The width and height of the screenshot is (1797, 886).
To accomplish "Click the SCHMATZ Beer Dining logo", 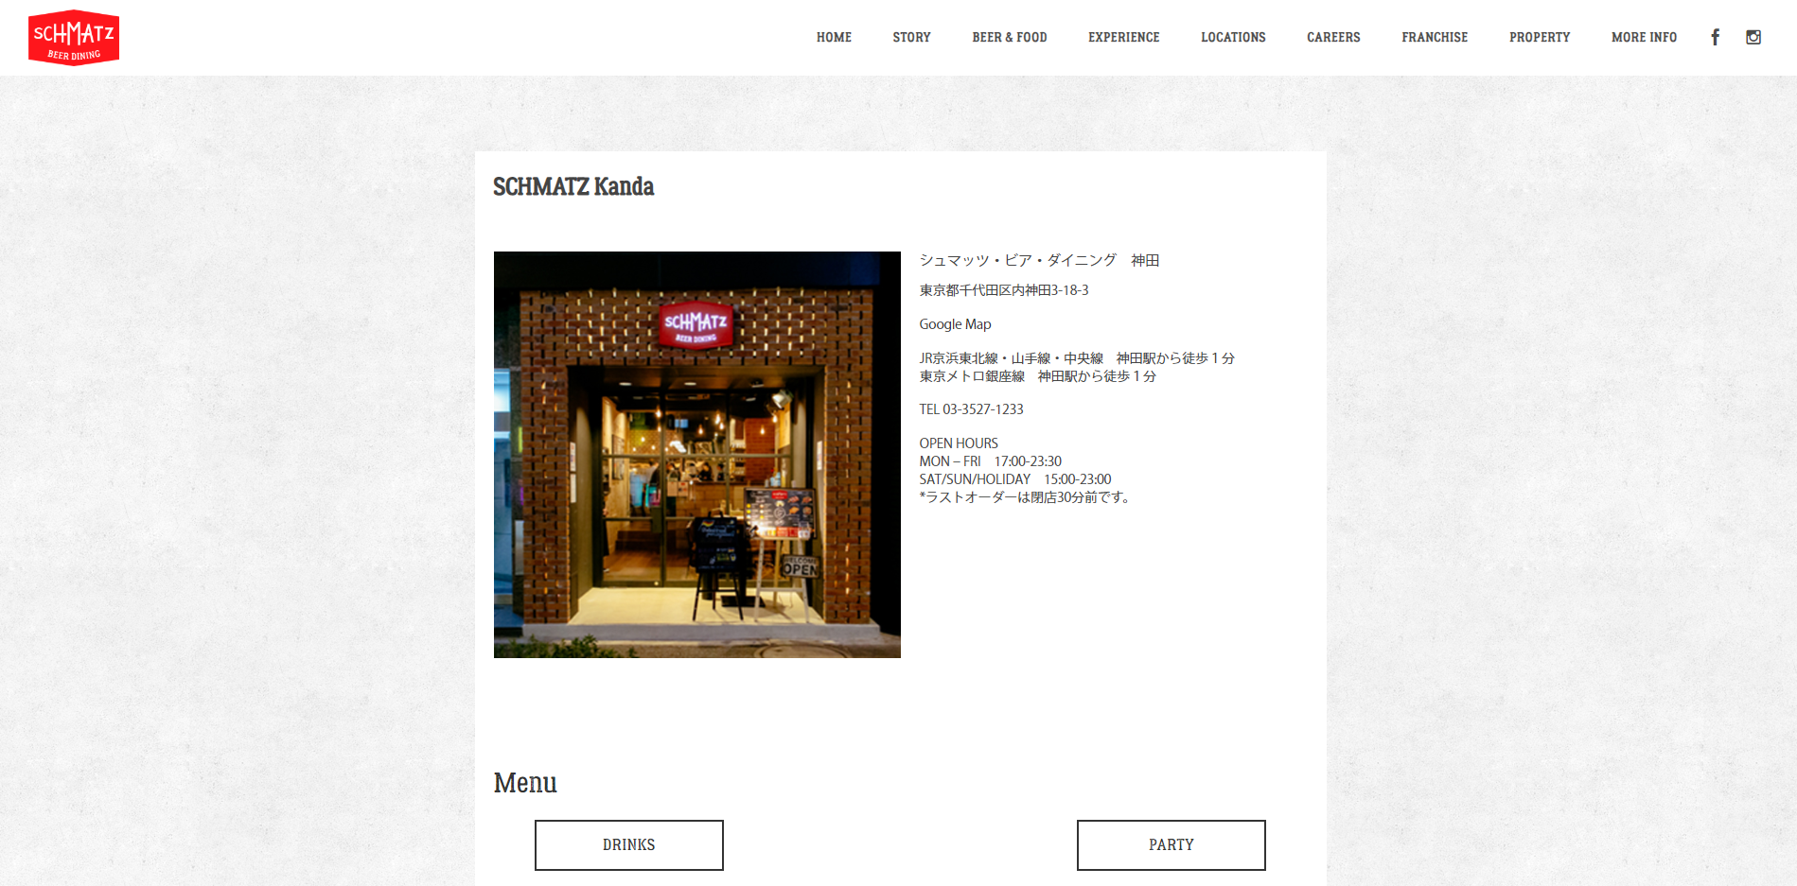I will point(74,38).
